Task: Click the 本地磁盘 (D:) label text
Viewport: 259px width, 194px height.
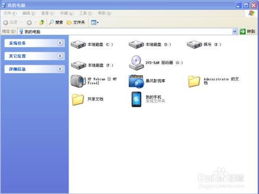Action: [158, 45]
